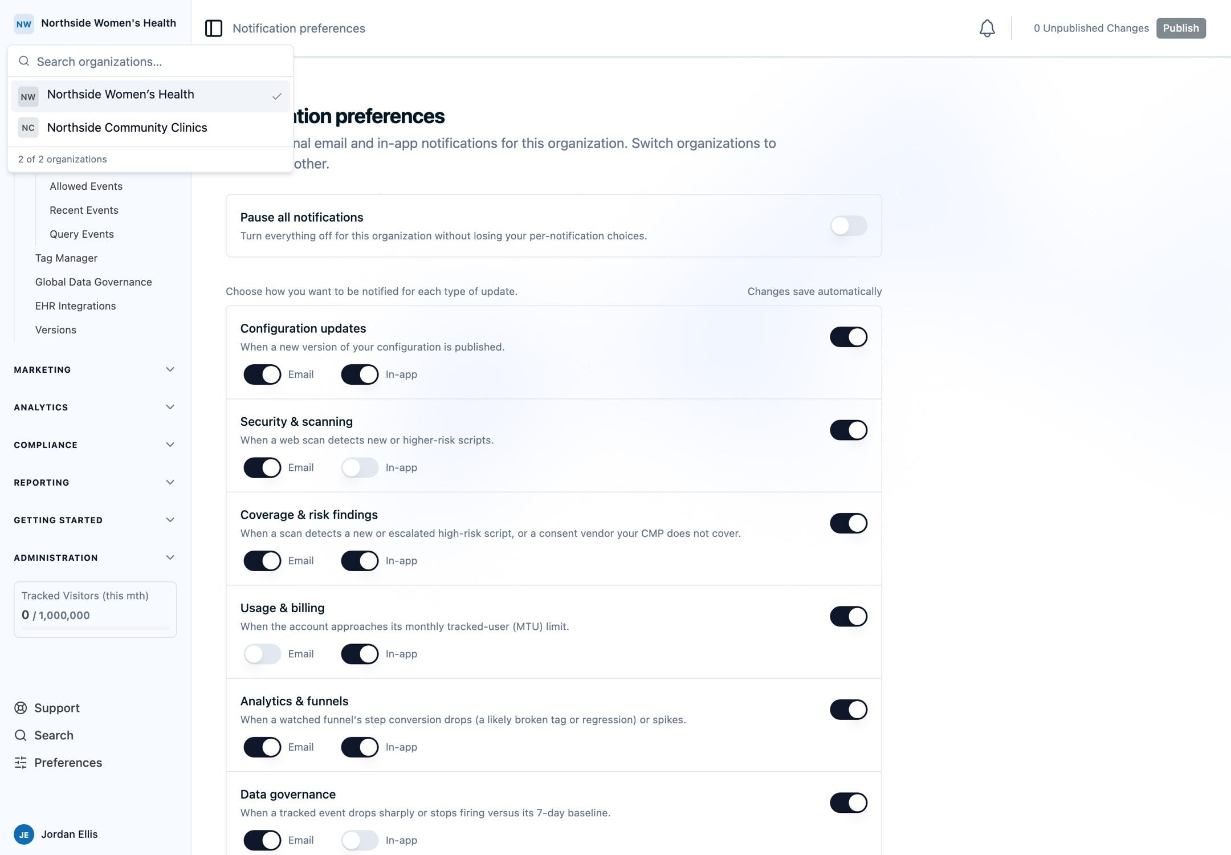This screenshot has height=855, width=1231.
Task: Click the Publish button
Action: pos(1181,28)
